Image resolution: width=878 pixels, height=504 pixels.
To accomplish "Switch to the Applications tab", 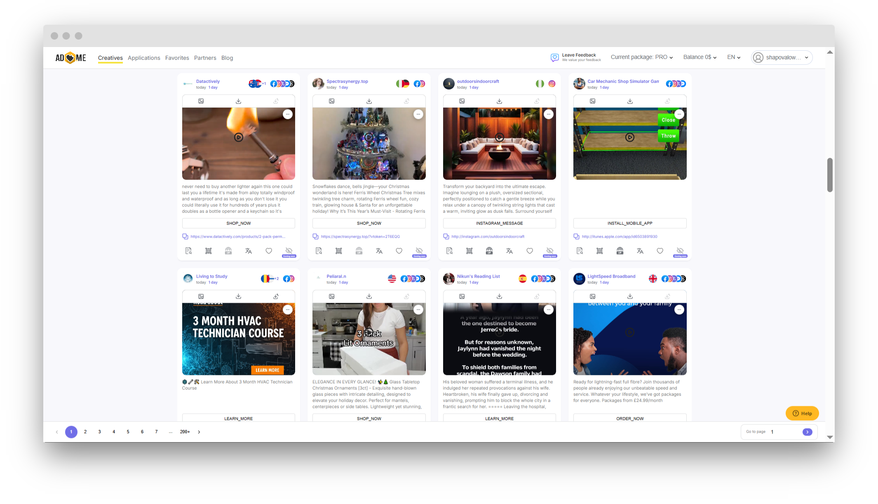I will click(x=144, y=58).
